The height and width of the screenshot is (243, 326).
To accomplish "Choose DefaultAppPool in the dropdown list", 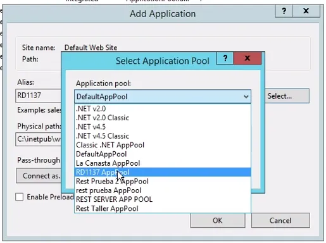I will click(x=163, y=154).
